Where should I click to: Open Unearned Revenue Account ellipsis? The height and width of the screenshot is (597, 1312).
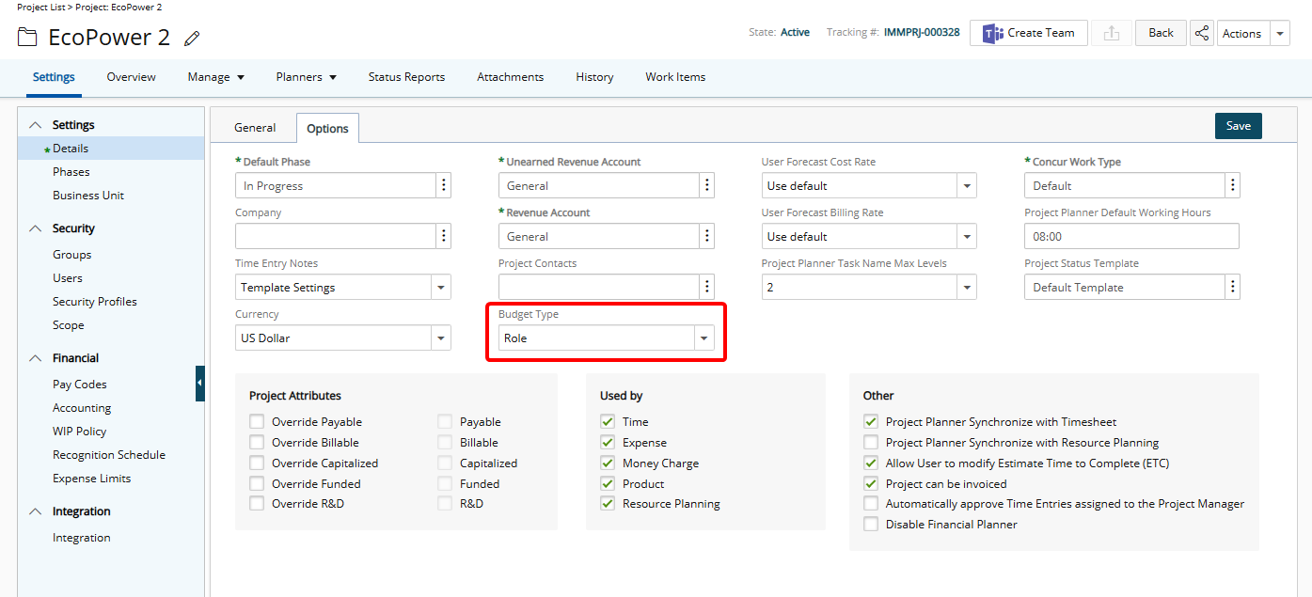pos(707,185)
